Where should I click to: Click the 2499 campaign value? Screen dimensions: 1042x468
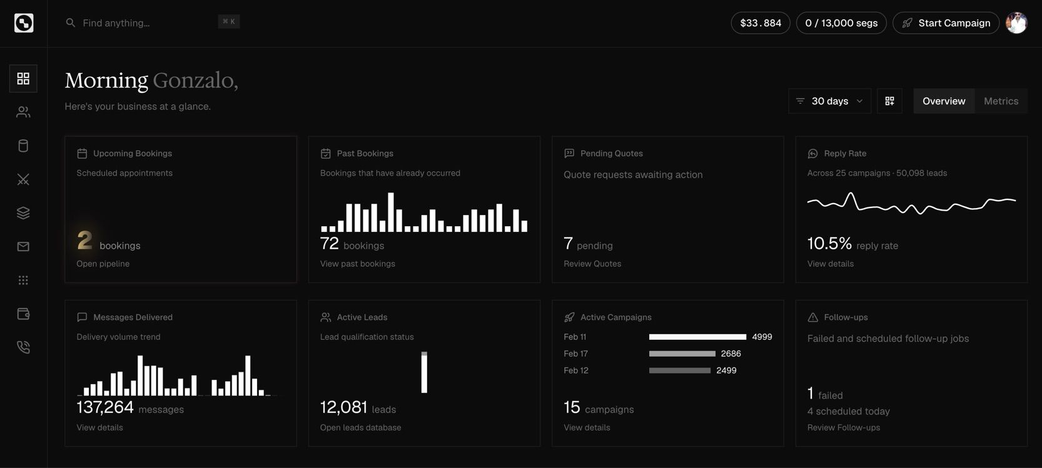tap(726, 371)
